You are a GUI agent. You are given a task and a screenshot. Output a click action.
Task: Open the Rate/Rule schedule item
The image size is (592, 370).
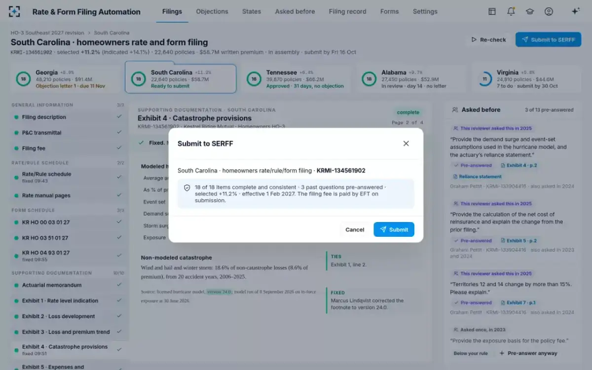point(69,177)
